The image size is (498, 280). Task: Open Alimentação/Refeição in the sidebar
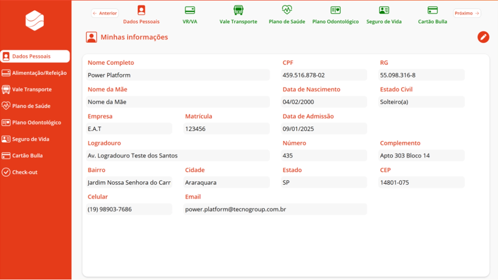tap(34, 73)
